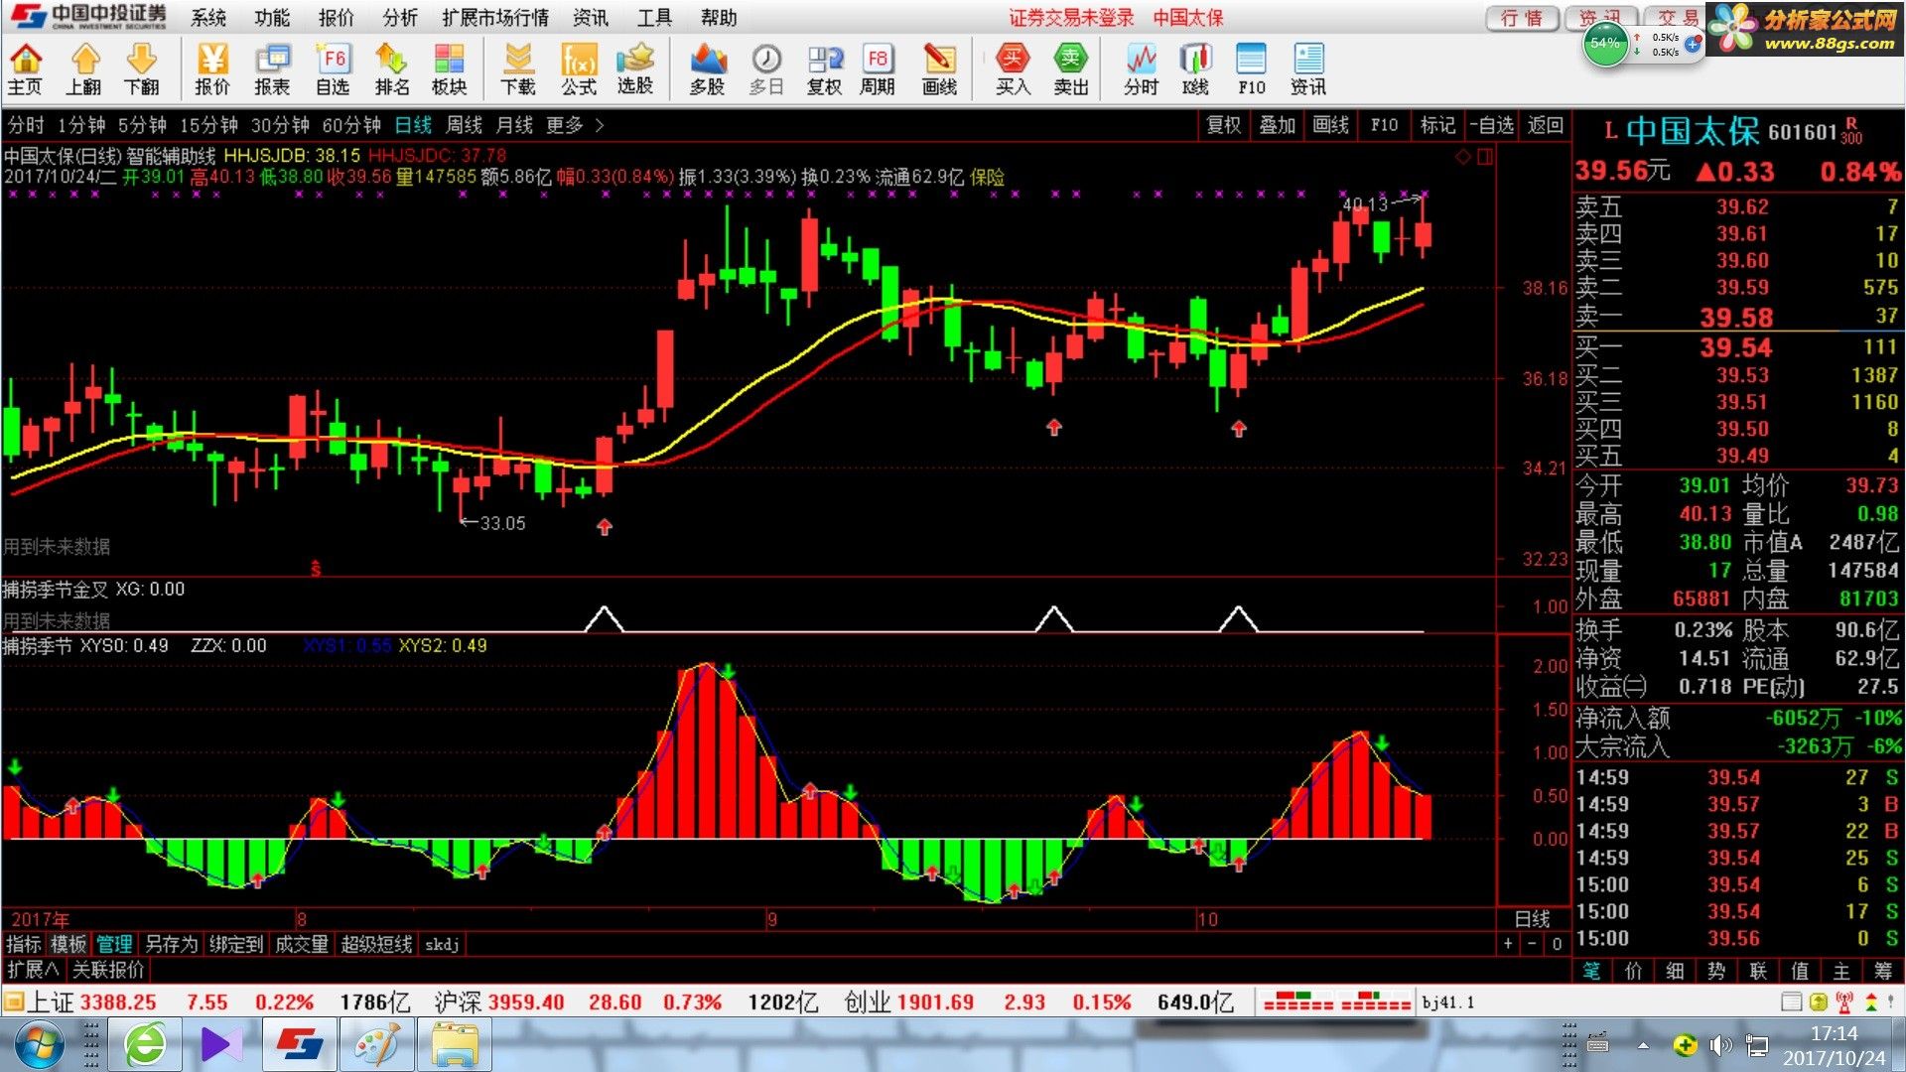This screenshot has height=1072, width=1906.
Task: Open the File Explorer taskbar icon
Action: pos(455,1045)
